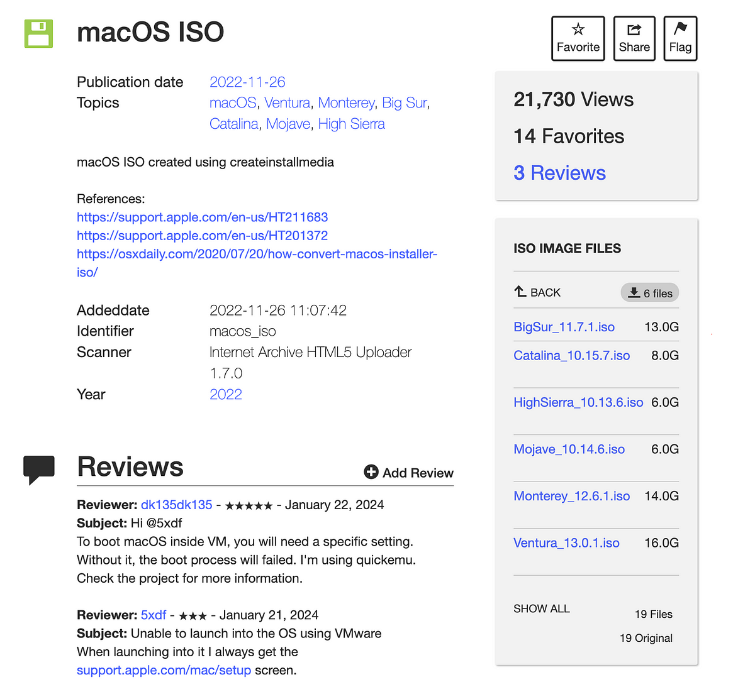This screenshot has width=755, height=682.
Task: Click the Addeddate value 2022-11-26 11:07:42
Action: [x=278, y=310]
